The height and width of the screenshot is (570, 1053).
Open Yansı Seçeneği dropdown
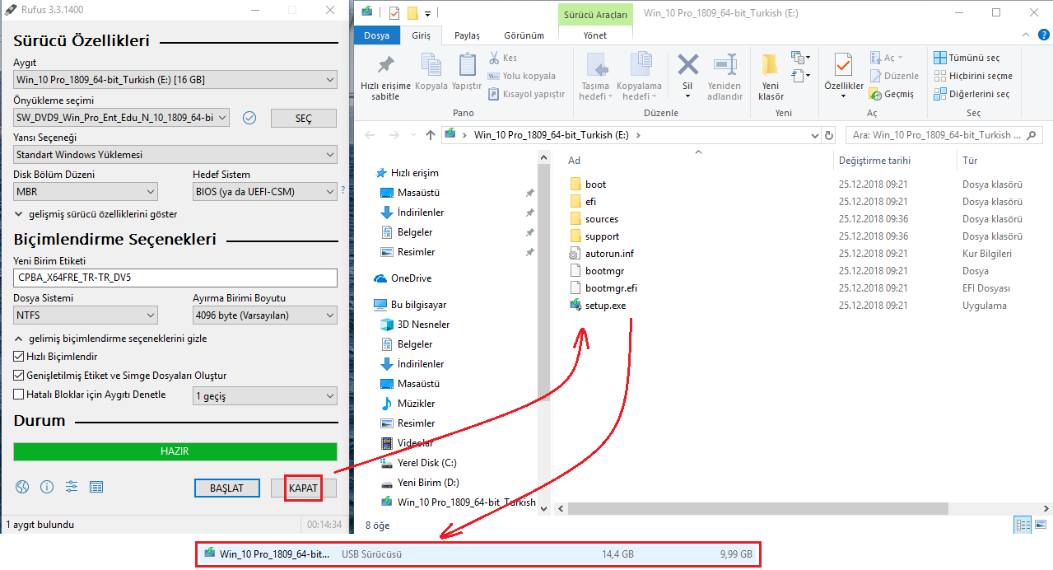tap(175, 154)
